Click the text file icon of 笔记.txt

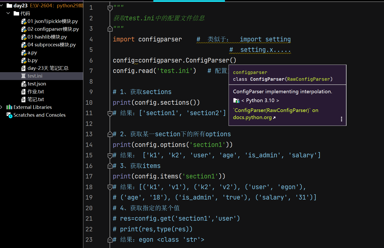[24, 100]
